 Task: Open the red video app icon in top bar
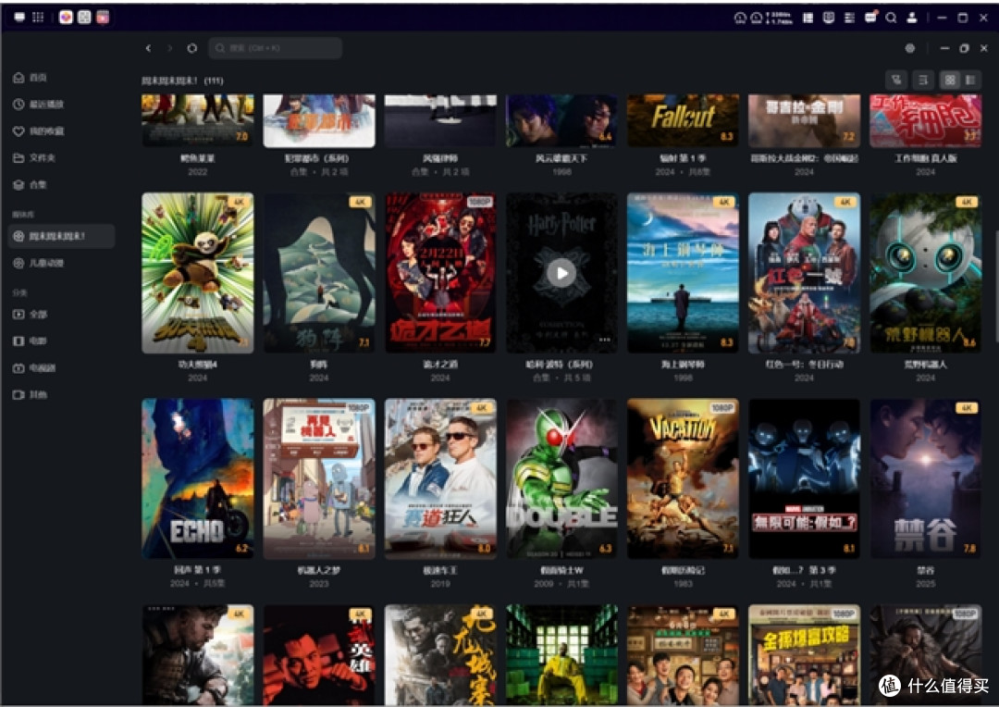point(103,18)
